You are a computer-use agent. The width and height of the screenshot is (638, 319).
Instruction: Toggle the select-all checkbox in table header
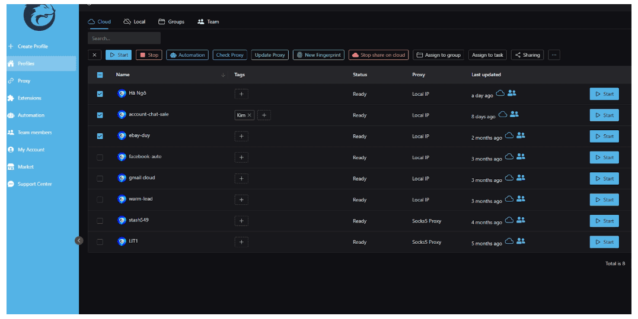100,75
